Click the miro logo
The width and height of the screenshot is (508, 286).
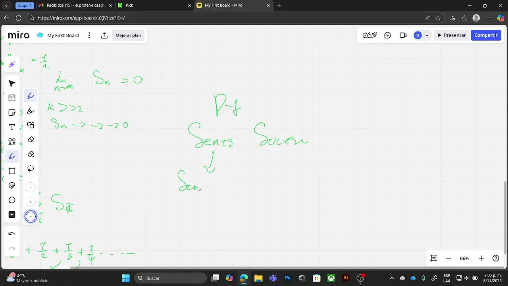click(19, 35)
